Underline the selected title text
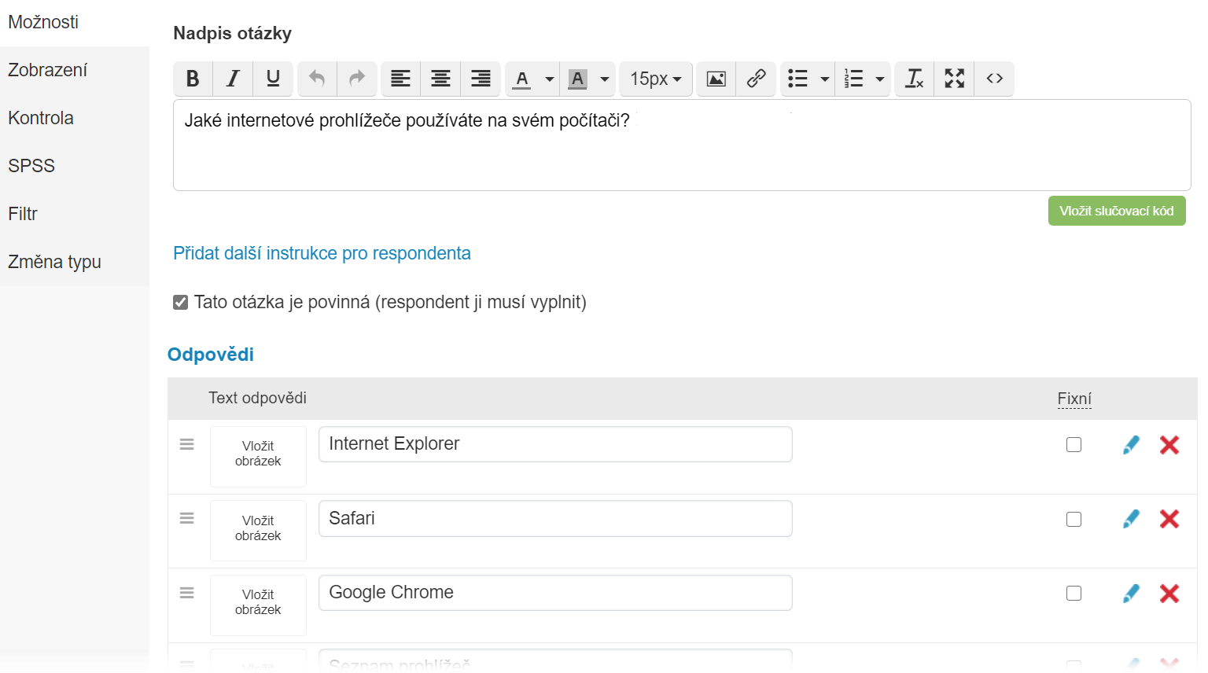 [x=273, y=79]
